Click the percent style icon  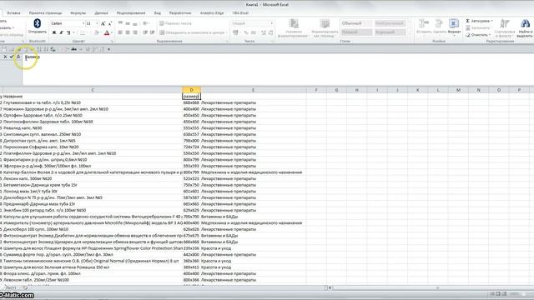click(x=246, y=32)
